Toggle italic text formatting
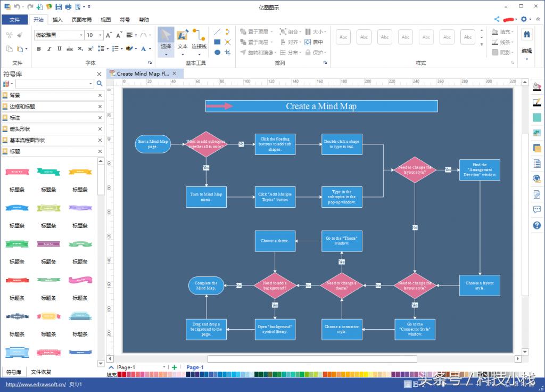 [49, 49]
